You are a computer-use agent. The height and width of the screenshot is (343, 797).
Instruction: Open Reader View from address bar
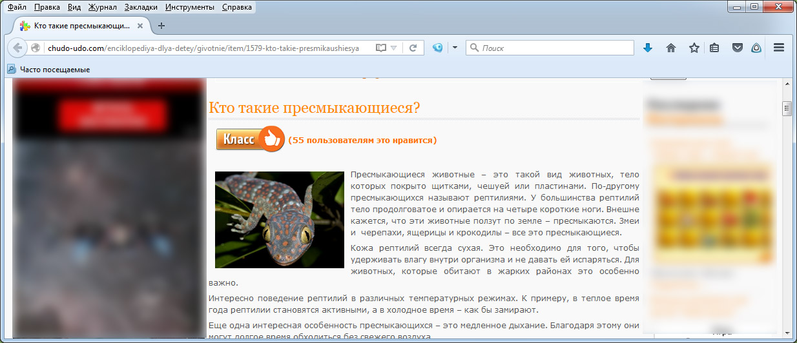point(381,48)
